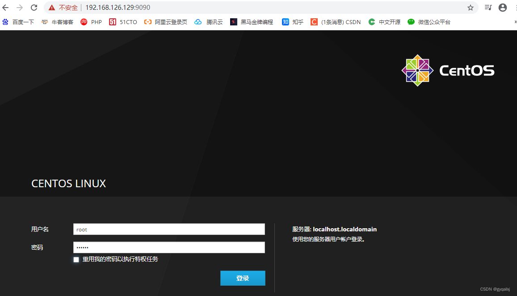Open the 腾讯云 bookmark

coord(208,22)
